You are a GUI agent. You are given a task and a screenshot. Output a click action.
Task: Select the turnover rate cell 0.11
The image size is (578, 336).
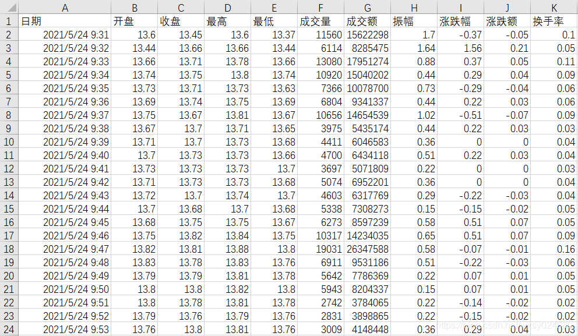[x=554, y=62]
